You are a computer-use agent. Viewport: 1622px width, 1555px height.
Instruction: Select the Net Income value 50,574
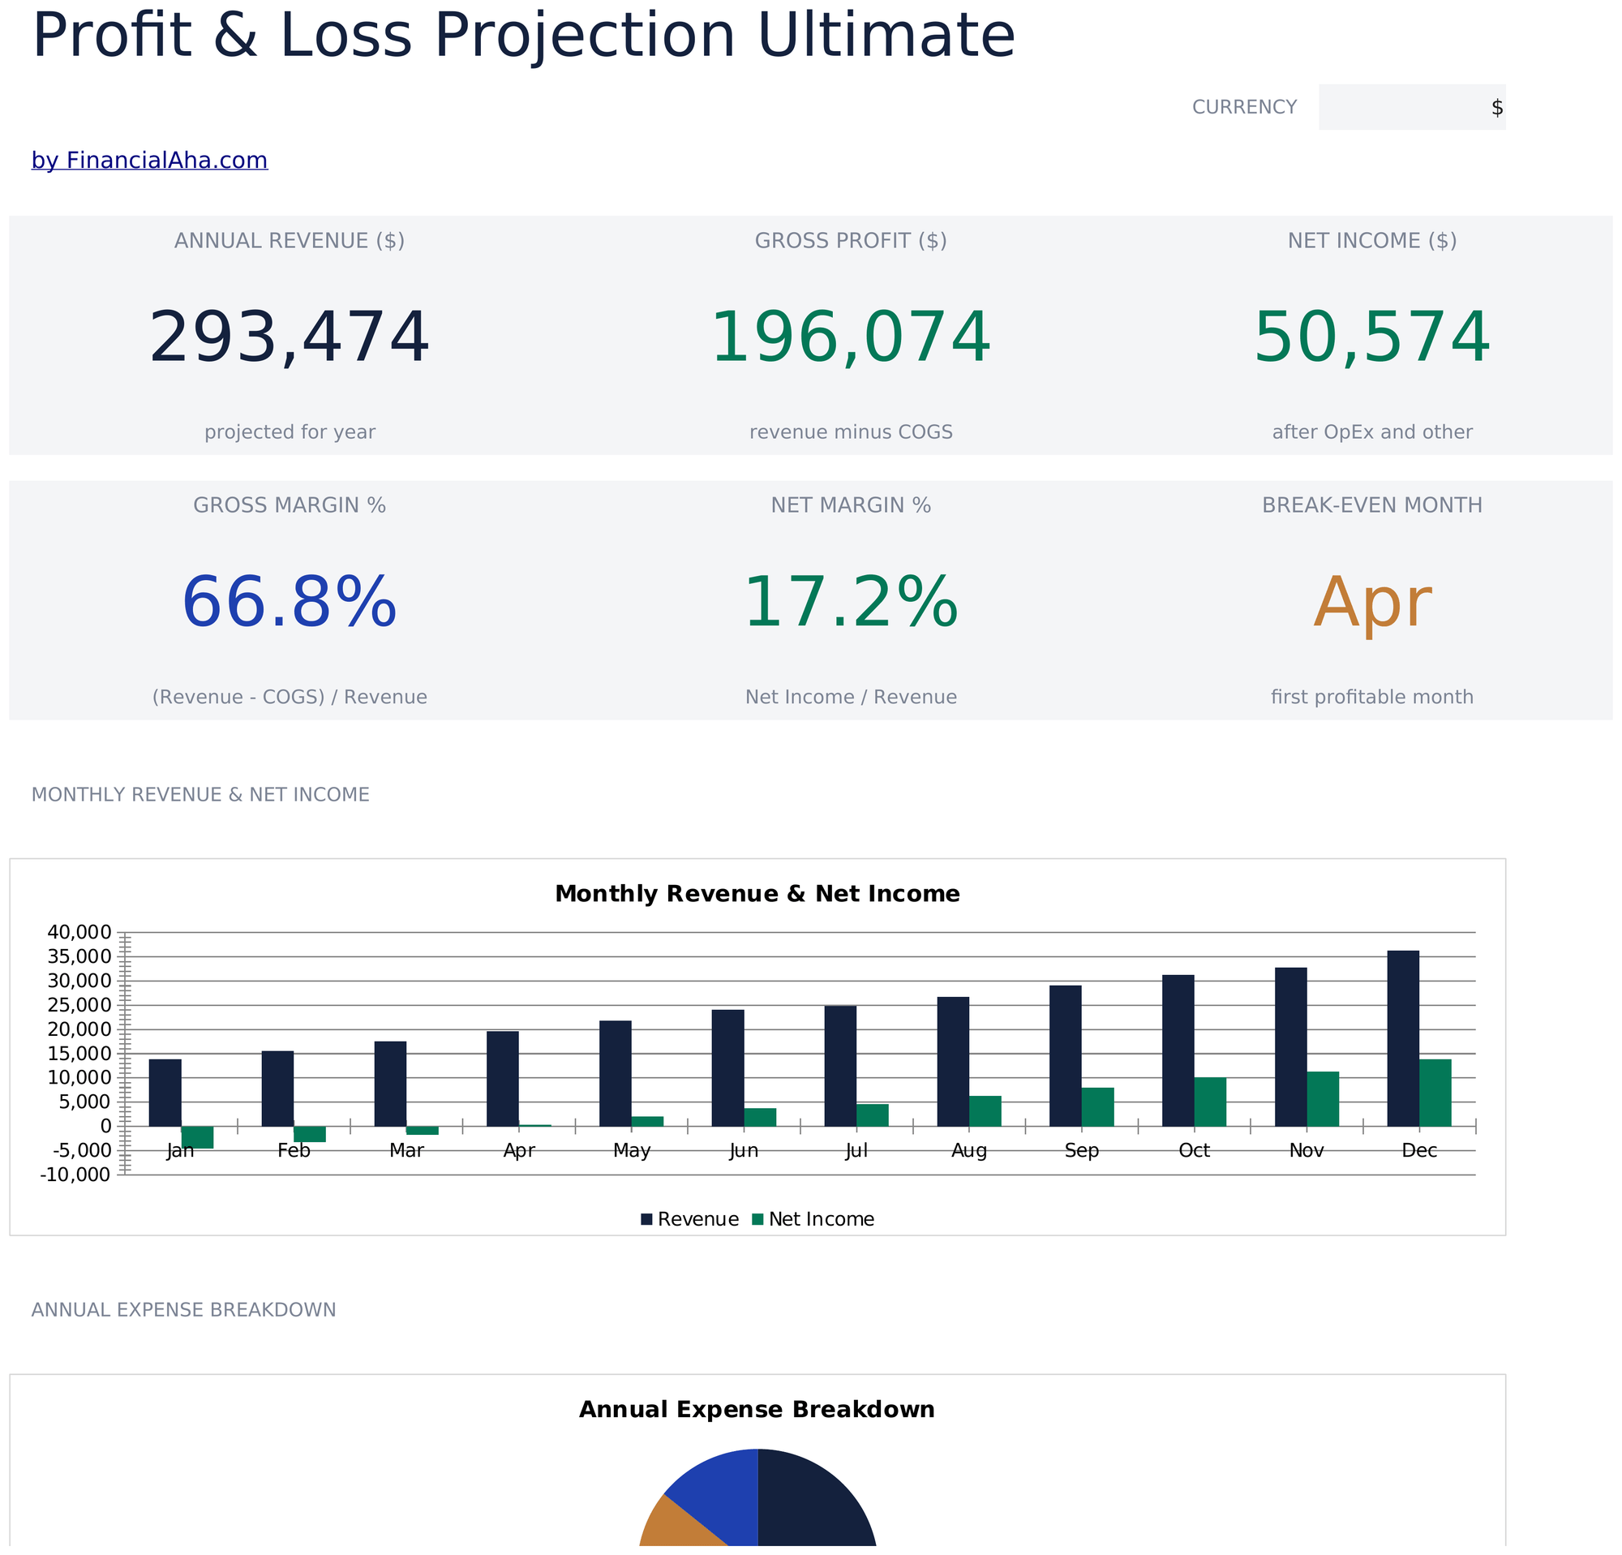pyautogui.click(x=1372, y=337)
